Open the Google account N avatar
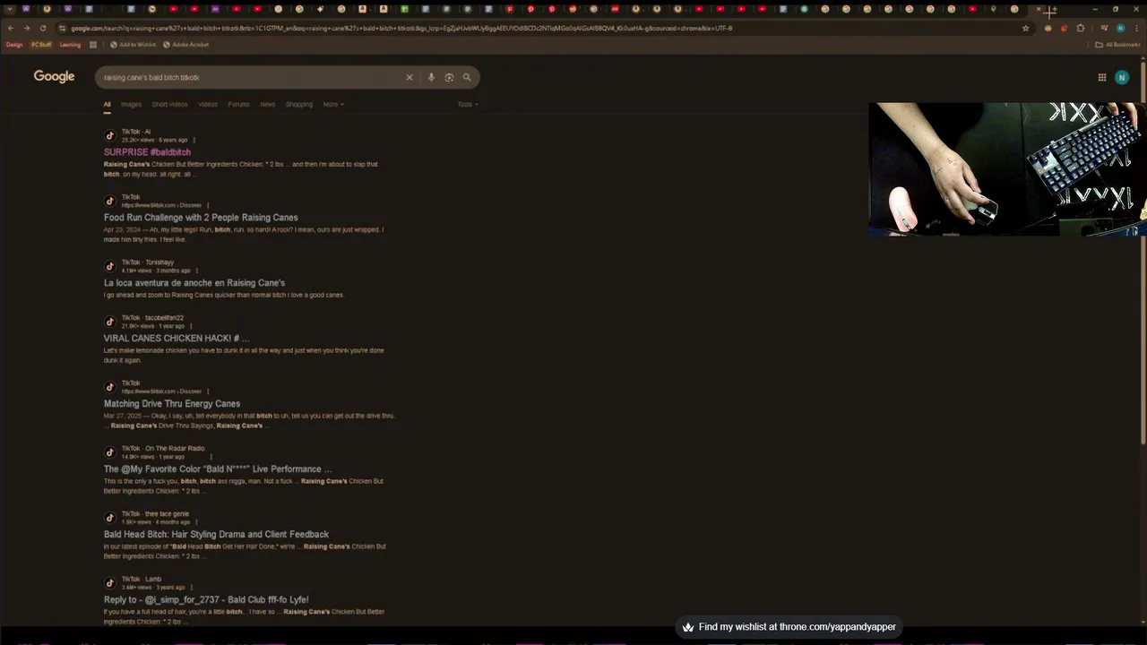Image resolution: width=1147 pixels, height=645 pixels. [1122, 77]
